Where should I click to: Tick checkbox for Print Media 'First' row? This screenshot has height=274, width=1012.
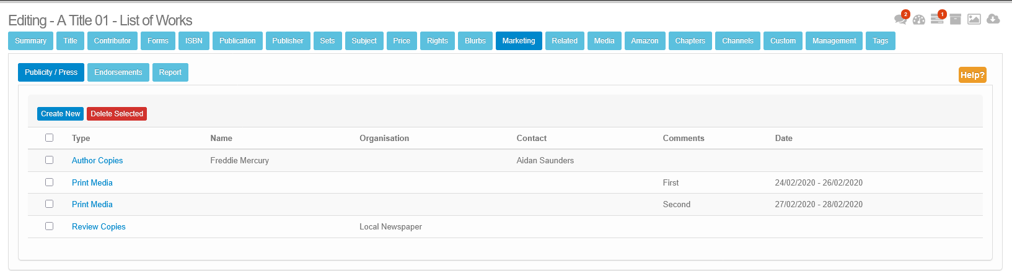[x=50, y=182]
